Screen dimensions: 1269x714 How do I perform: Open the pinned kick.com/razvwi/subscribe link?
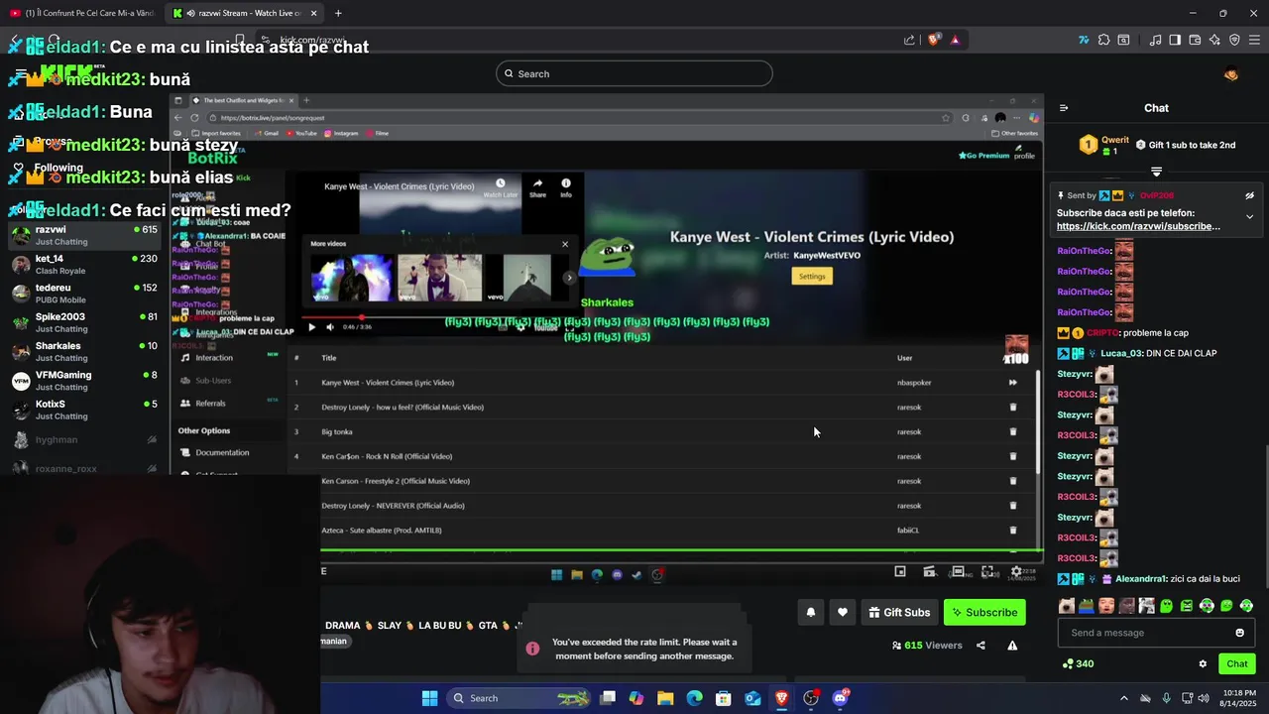(x=1138, y=226)
